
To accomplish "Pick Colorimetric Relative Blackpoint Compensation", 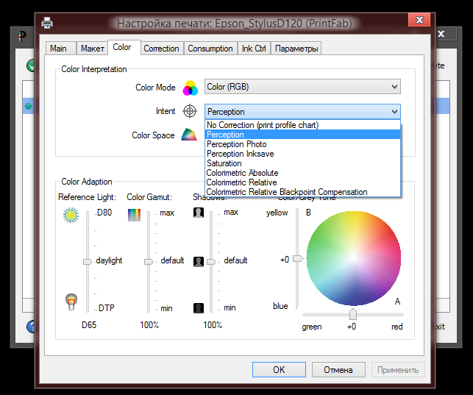I will 302,192.
